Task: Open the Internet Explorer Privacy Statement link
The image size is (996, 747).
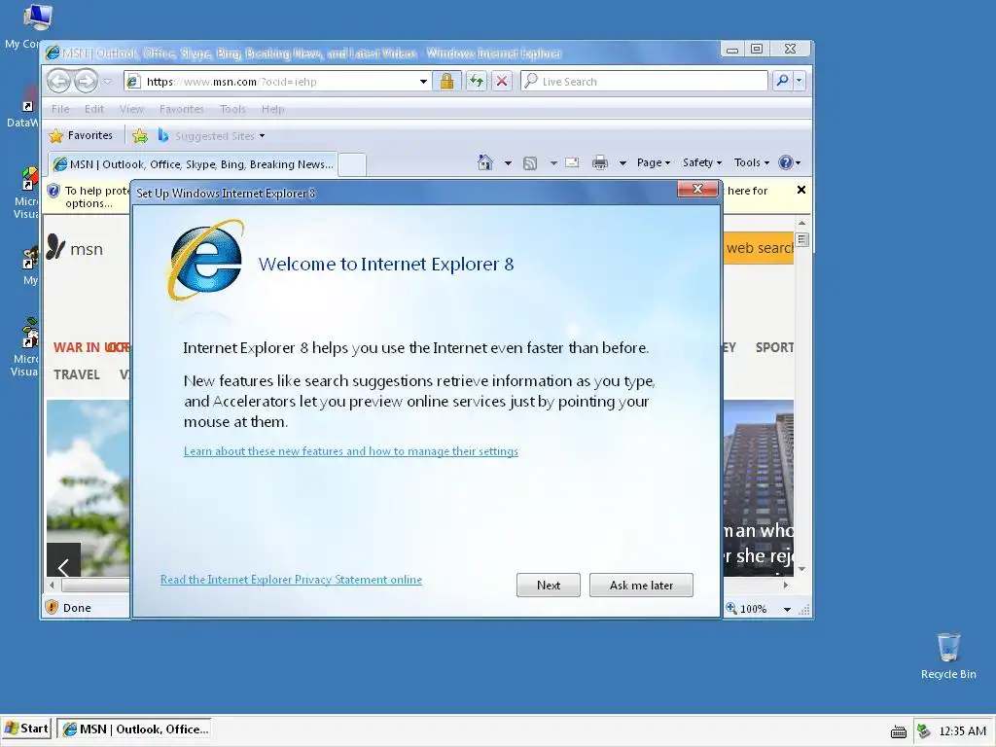Action: point(291,580)
